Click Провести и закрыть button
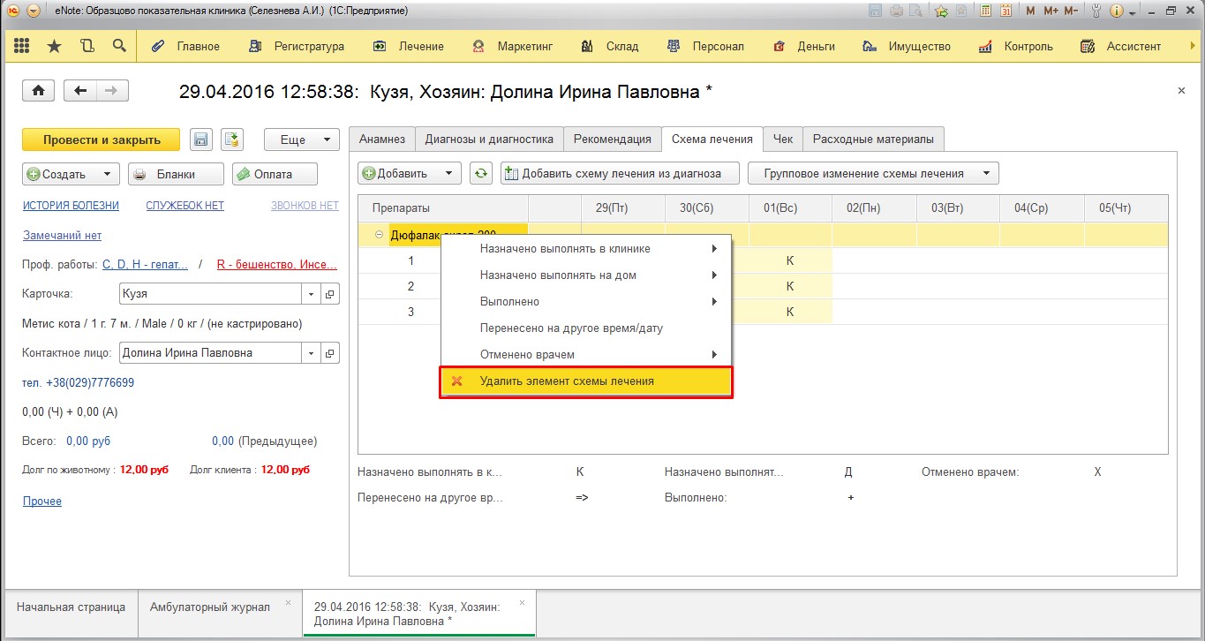This screenshot has width=1205, height=641. [x=101, y=140]
